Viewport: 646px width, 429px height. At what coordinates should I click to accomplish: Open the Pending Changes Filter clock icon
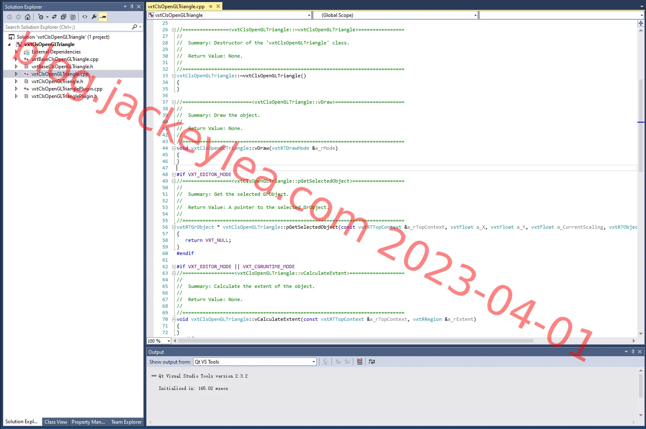pyautogui.click(x=41, y=17)
